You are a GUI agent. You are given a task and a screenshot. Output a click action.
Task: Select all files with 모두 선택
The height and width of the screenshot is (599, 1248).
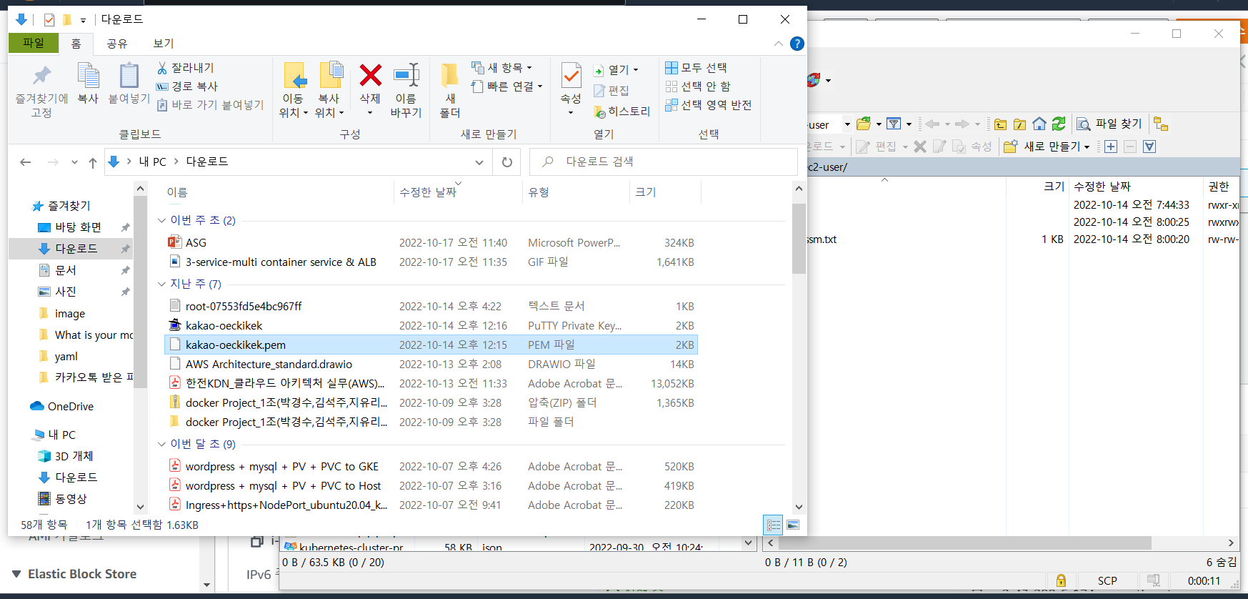click(696, 68)
